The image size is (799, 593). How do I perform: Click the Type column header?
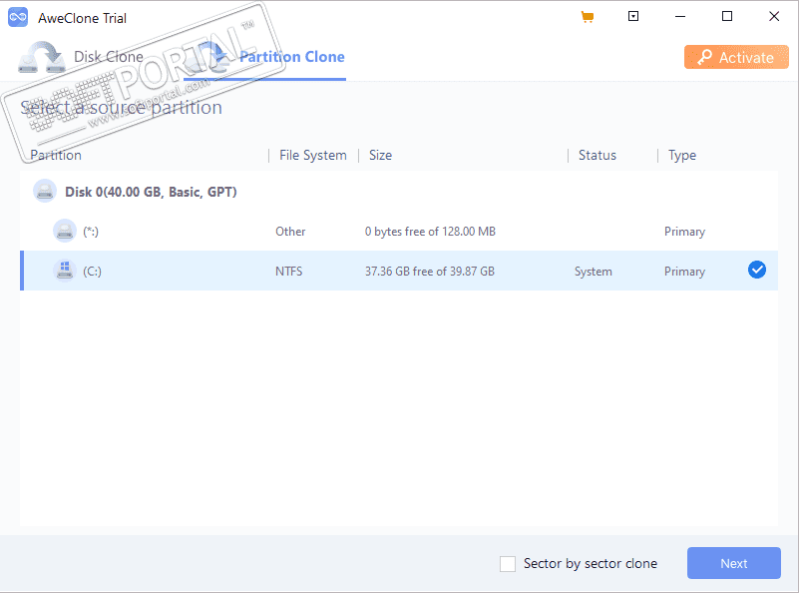click(x=682, y=155)
